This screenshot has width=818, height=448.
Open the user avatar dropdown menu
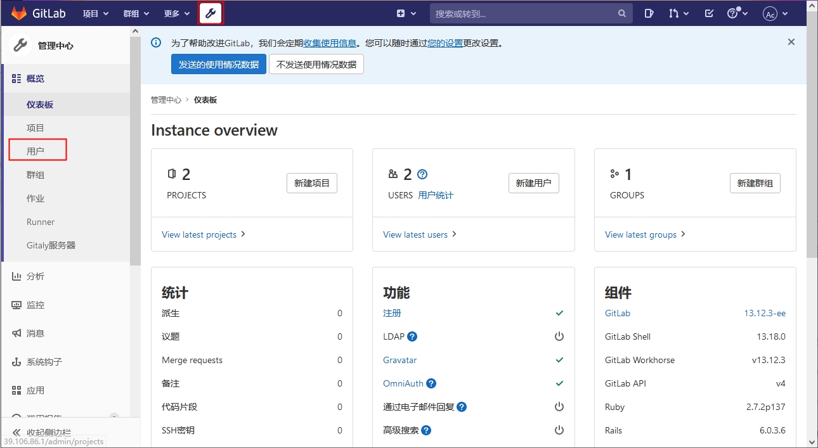click(776, 14)
